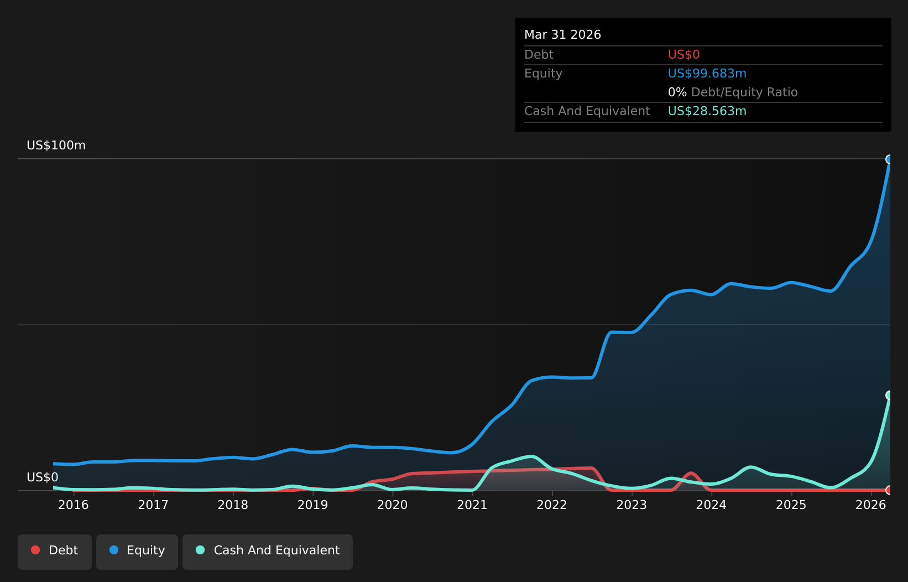Click the red Debt legend dot
The width and height of the screenshot is (908, 582).
click(x=35, y=550)
